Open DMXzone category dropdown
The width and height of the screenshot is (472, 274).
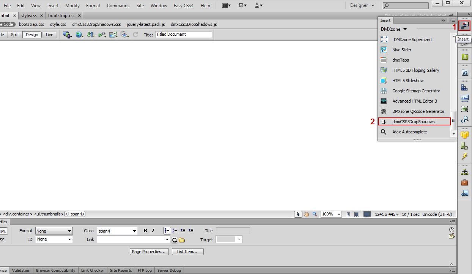coord(394,29)
